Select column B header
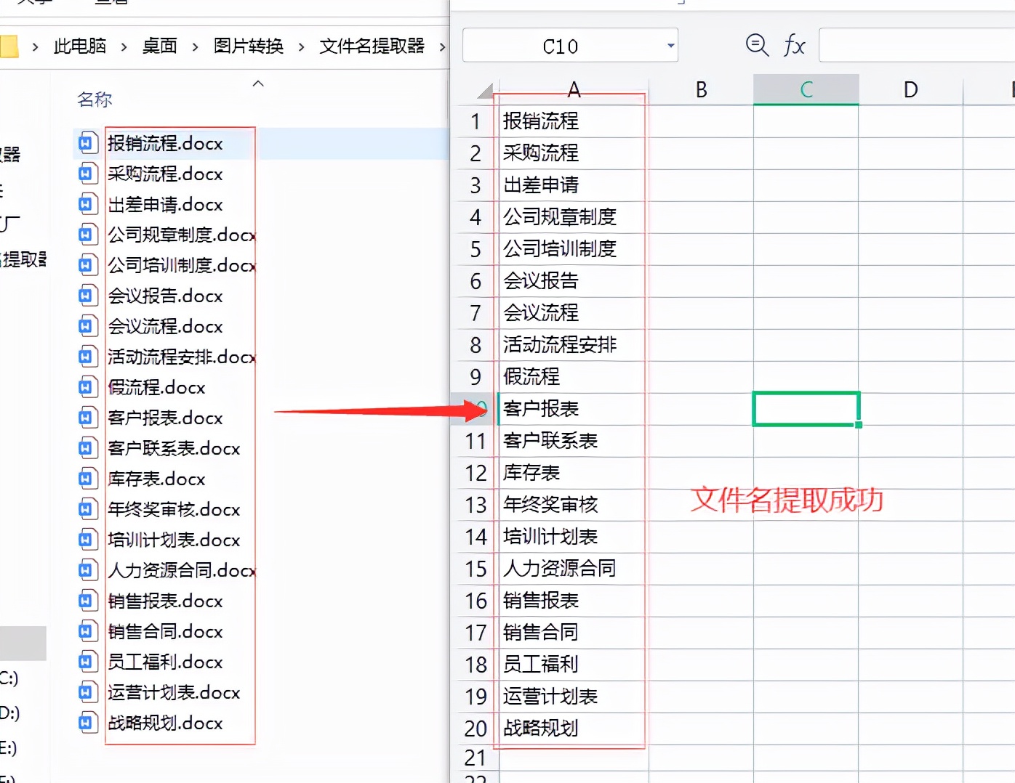 [701, 90]
